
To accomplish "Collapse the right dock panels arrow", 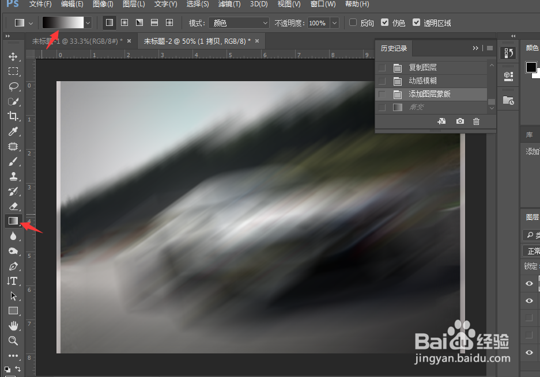I will tap(513, 36).
